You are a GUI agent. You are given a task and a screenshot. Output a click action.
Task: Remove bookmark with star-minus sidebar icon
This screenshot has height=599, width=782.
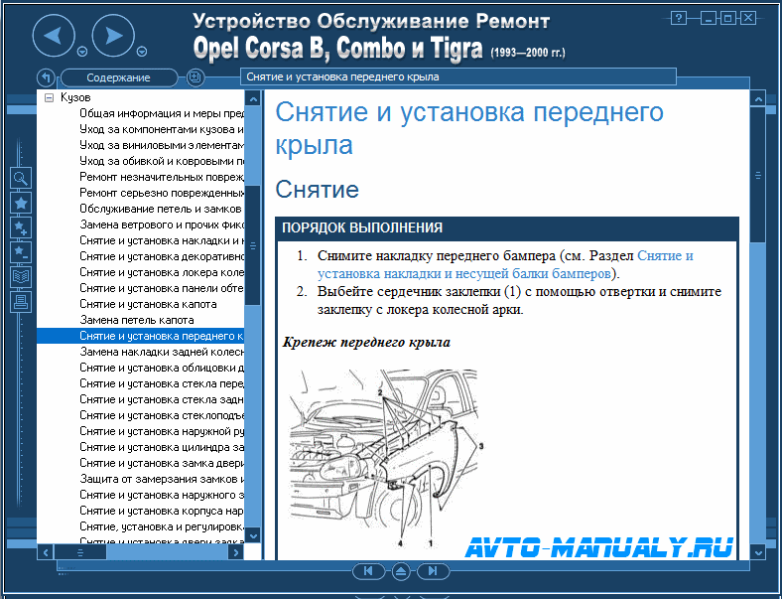21,252
